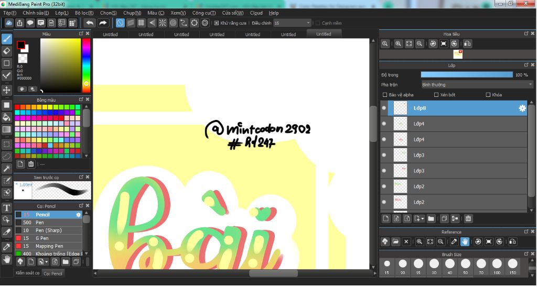Viewport: 537px width, 287px height.
Task: Enable the parallel snap guide
Action: (131, 23)
